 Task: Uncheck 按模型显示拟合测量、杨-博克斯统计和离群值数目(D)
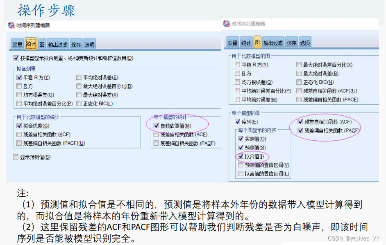pos(16,58)
